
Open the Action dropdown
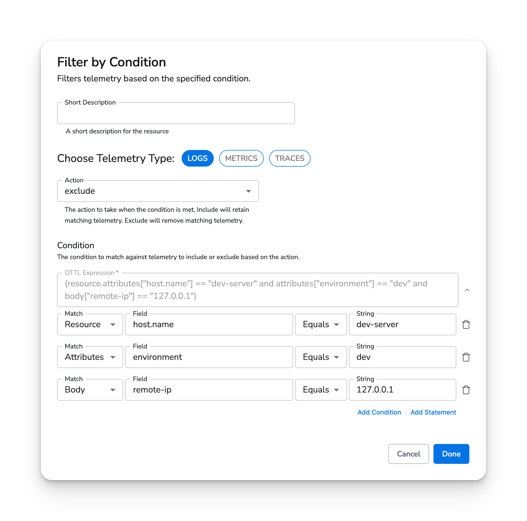tap(249, 191)
